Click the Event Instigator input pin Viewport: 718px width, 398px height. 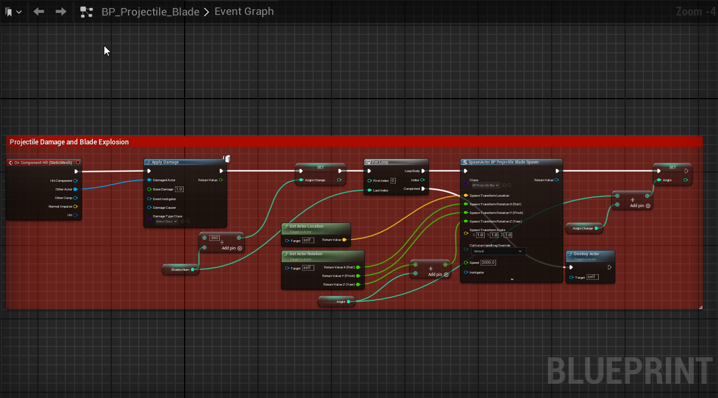pos(149,198)
